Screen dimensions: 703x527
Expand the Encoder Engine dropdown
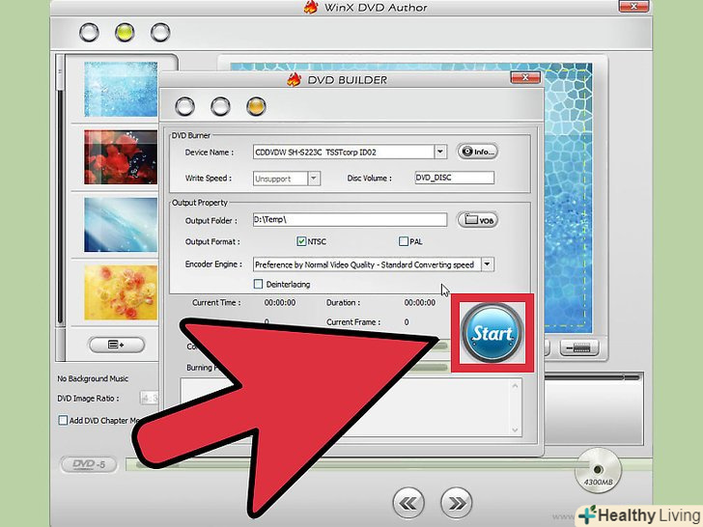click(x=488, y=264)
